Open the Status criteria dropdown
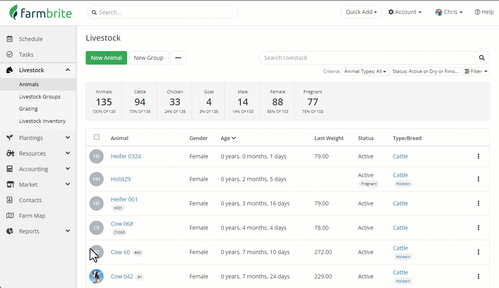The height and width of the screenshot is (288, 499). (x=425, y=71)
